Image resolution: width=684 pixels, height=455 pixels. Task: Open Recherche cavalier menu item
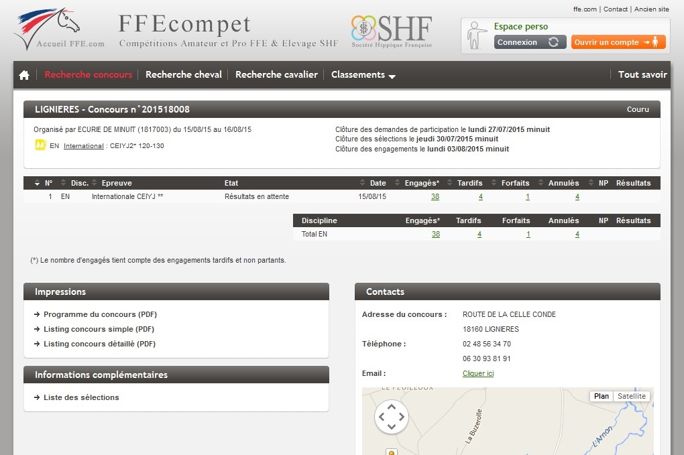click(x=276, y=75)
